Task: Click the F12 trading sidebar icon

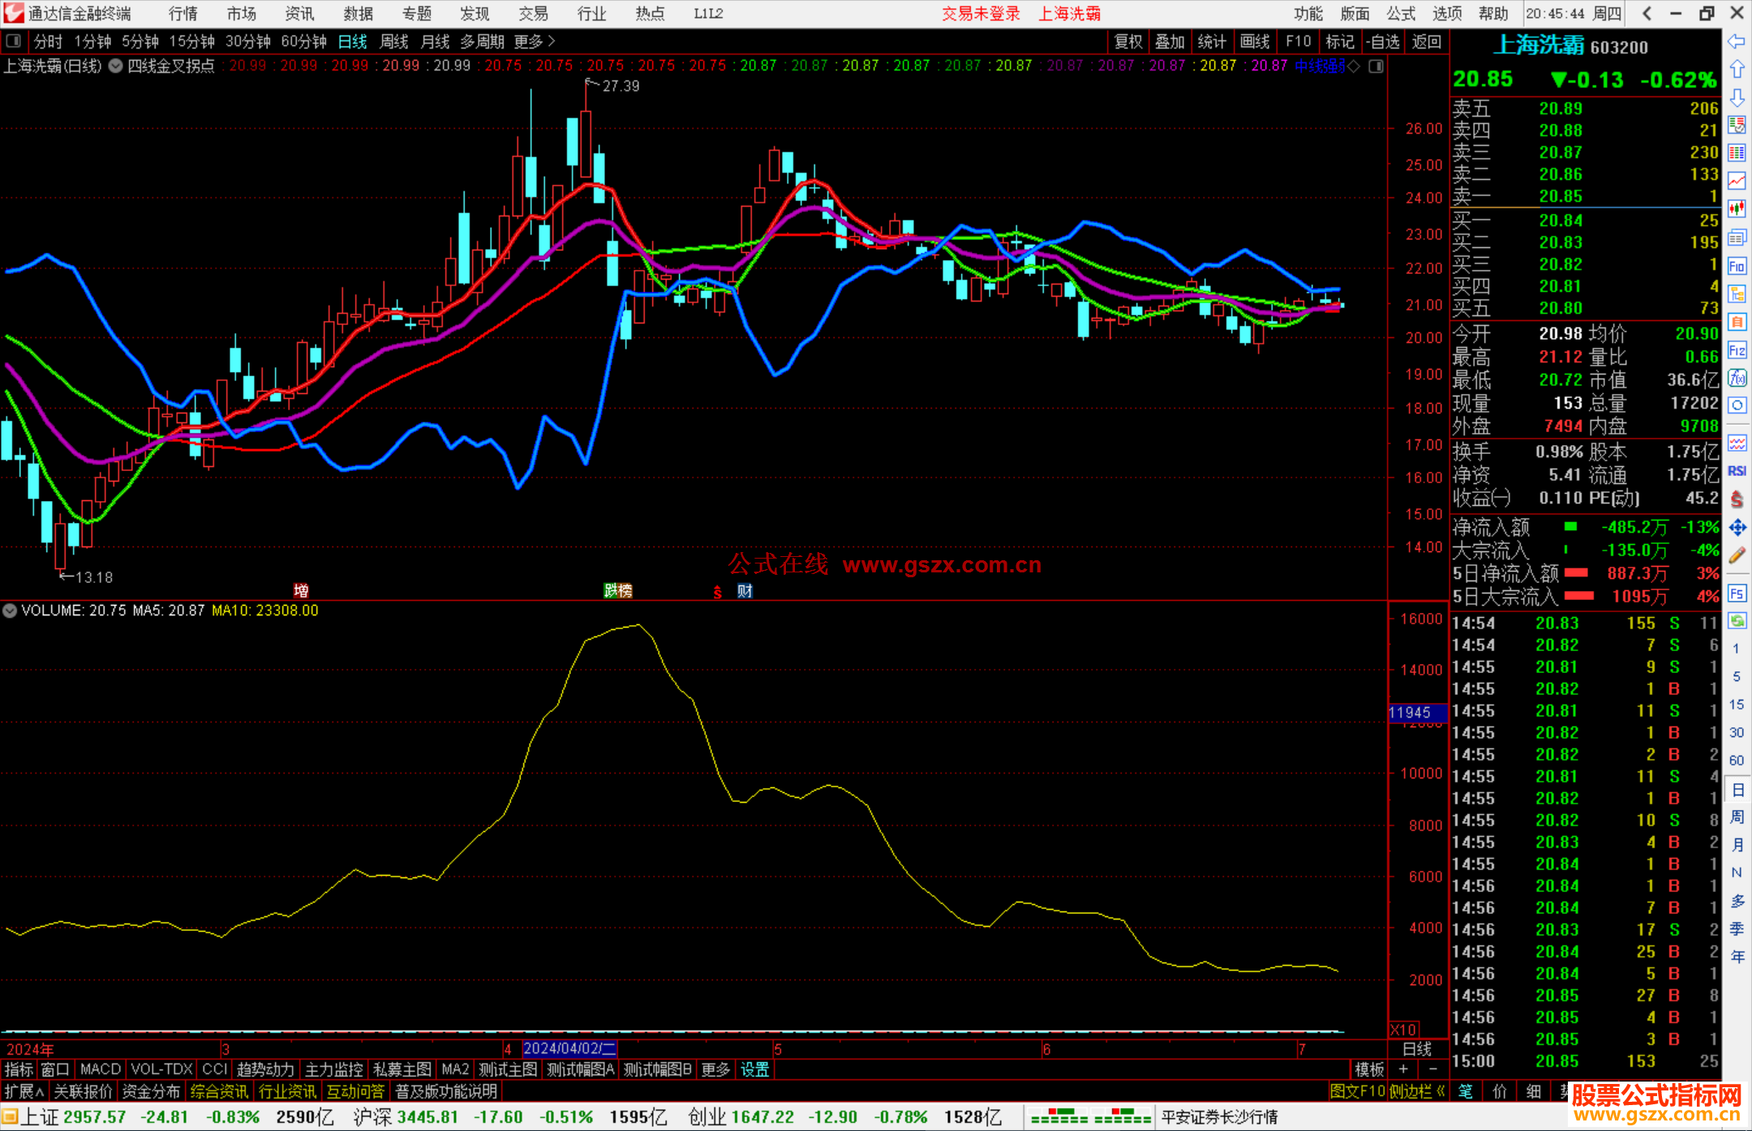Action: point(1737,350)
